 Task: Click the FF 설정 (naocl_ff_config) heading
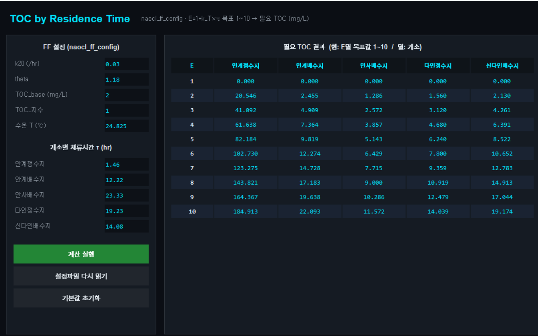(x=81, y=47)
